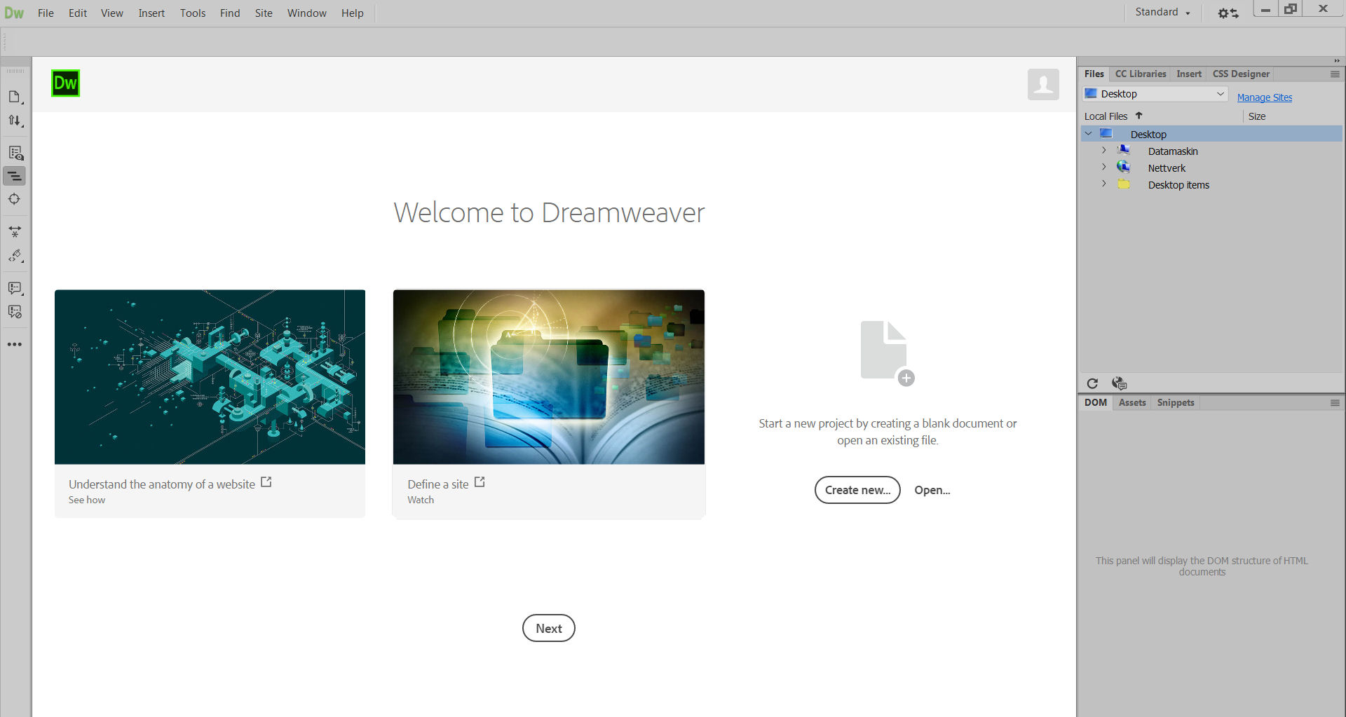The width and height of the screenshot is (1346, 717).
Task: Select the Nettverk row in Files
Action: pyautogui.click(x=1211, y=168)
